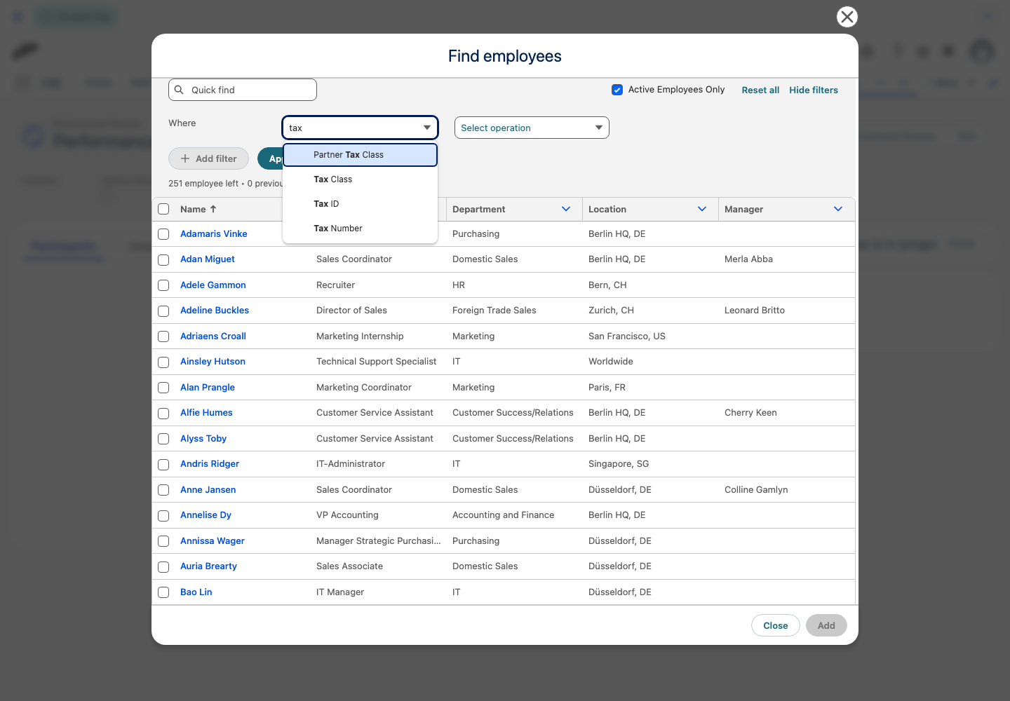Open Auria Brearty employee link
Screen dimensions: 1010x701
[x=208, y=566]
